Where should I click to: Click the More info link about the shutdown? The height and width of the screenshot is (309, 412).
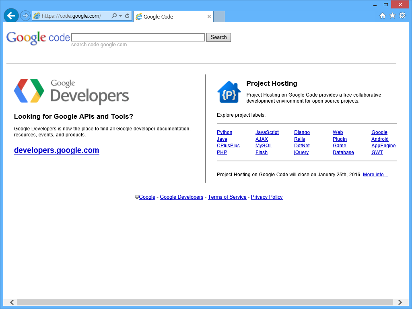[375, 174]
